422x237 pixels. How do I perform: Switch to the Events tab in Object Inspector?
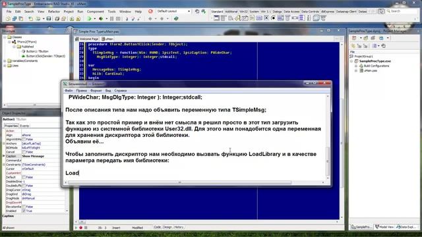pyautogui.click(x=24, y=126)
